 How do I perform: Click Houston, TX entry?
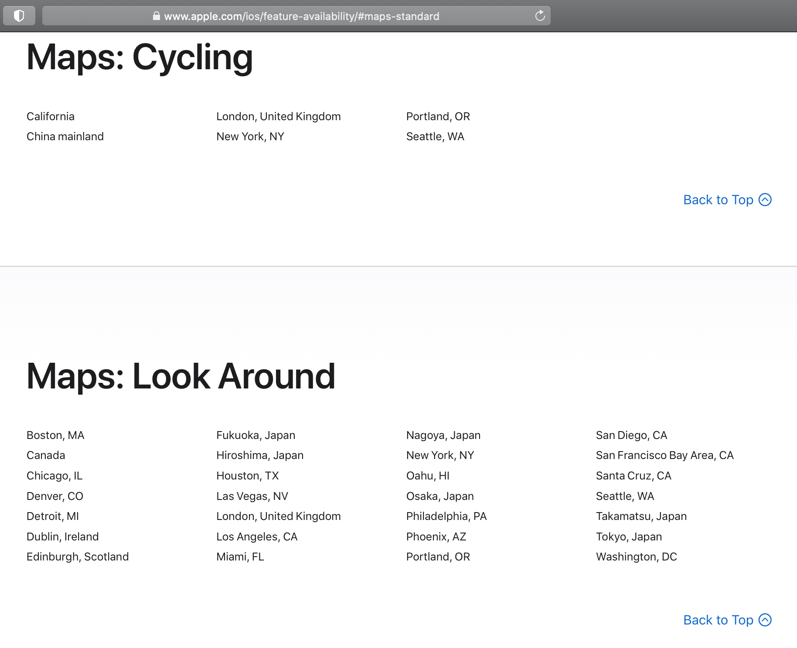click(x=248, y=476)
